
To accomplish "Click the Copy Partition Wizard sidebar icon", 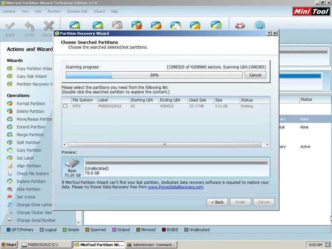I will [x=10, y=68].
